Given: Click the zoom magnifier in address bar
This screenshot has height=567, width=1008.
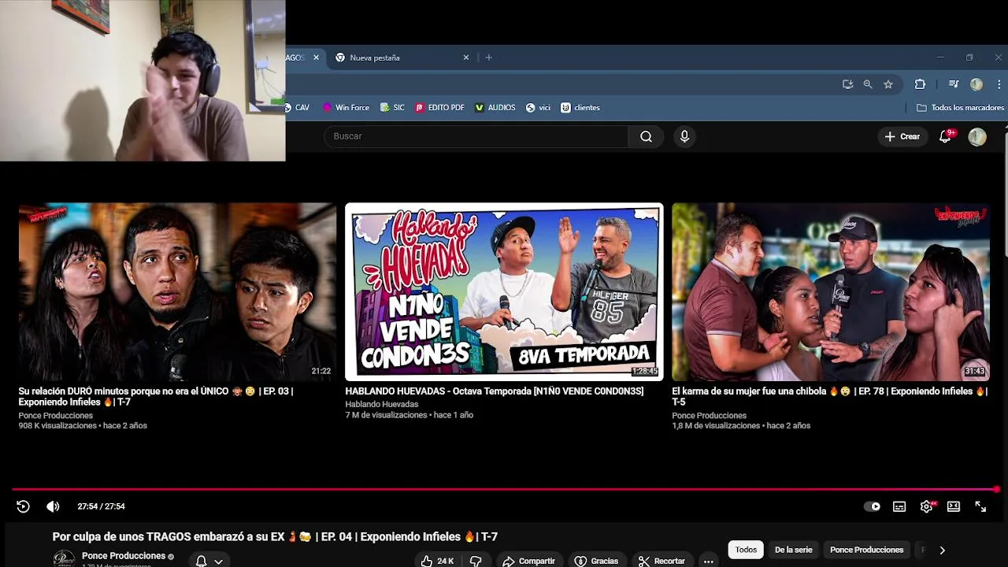Looking at the screenshot, I should click(868, 84).
